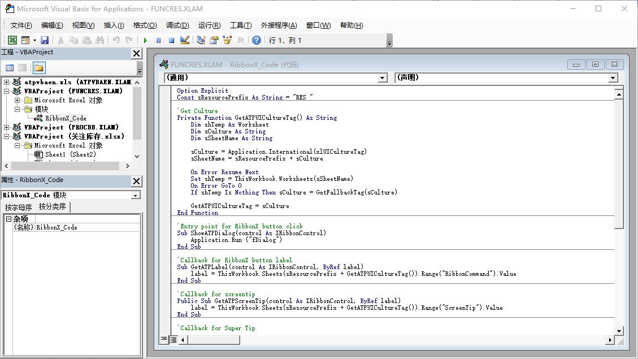The image size is (638, 359).
Task: Switch to the 按字母序 tab
Action: [18, 207]
